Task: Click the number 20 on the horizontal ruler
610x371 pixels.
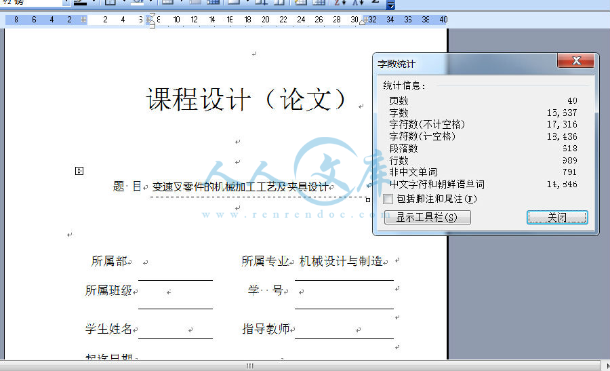Action: 265,20
